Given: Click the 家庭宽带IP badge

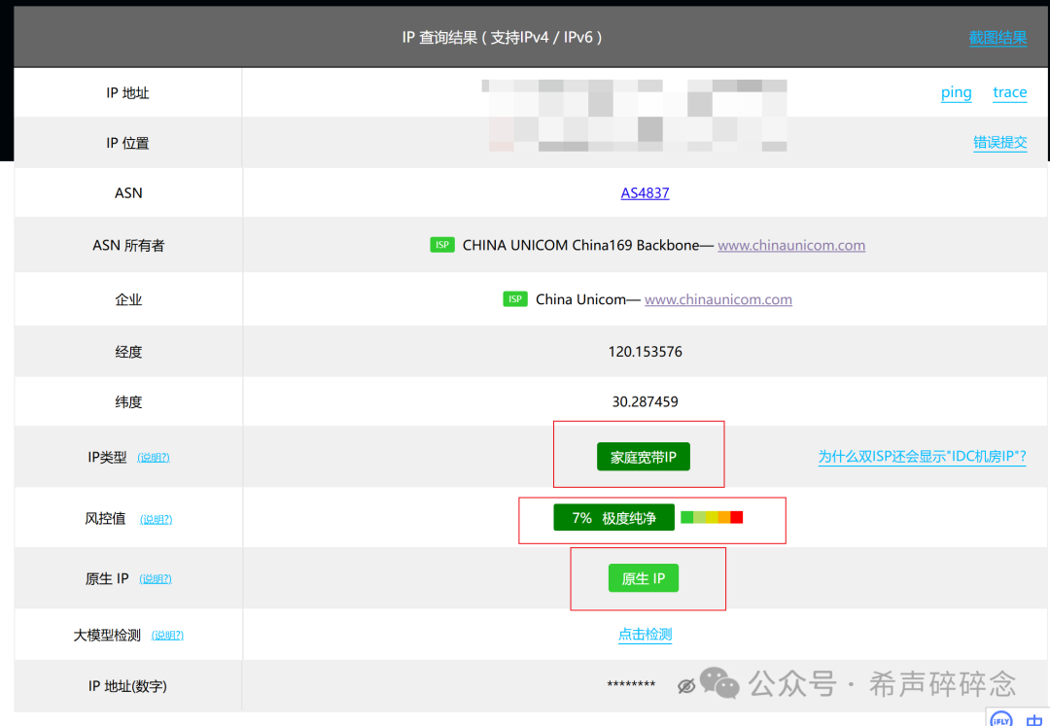Looking at the screenshot, I should [x=643, y=457].
